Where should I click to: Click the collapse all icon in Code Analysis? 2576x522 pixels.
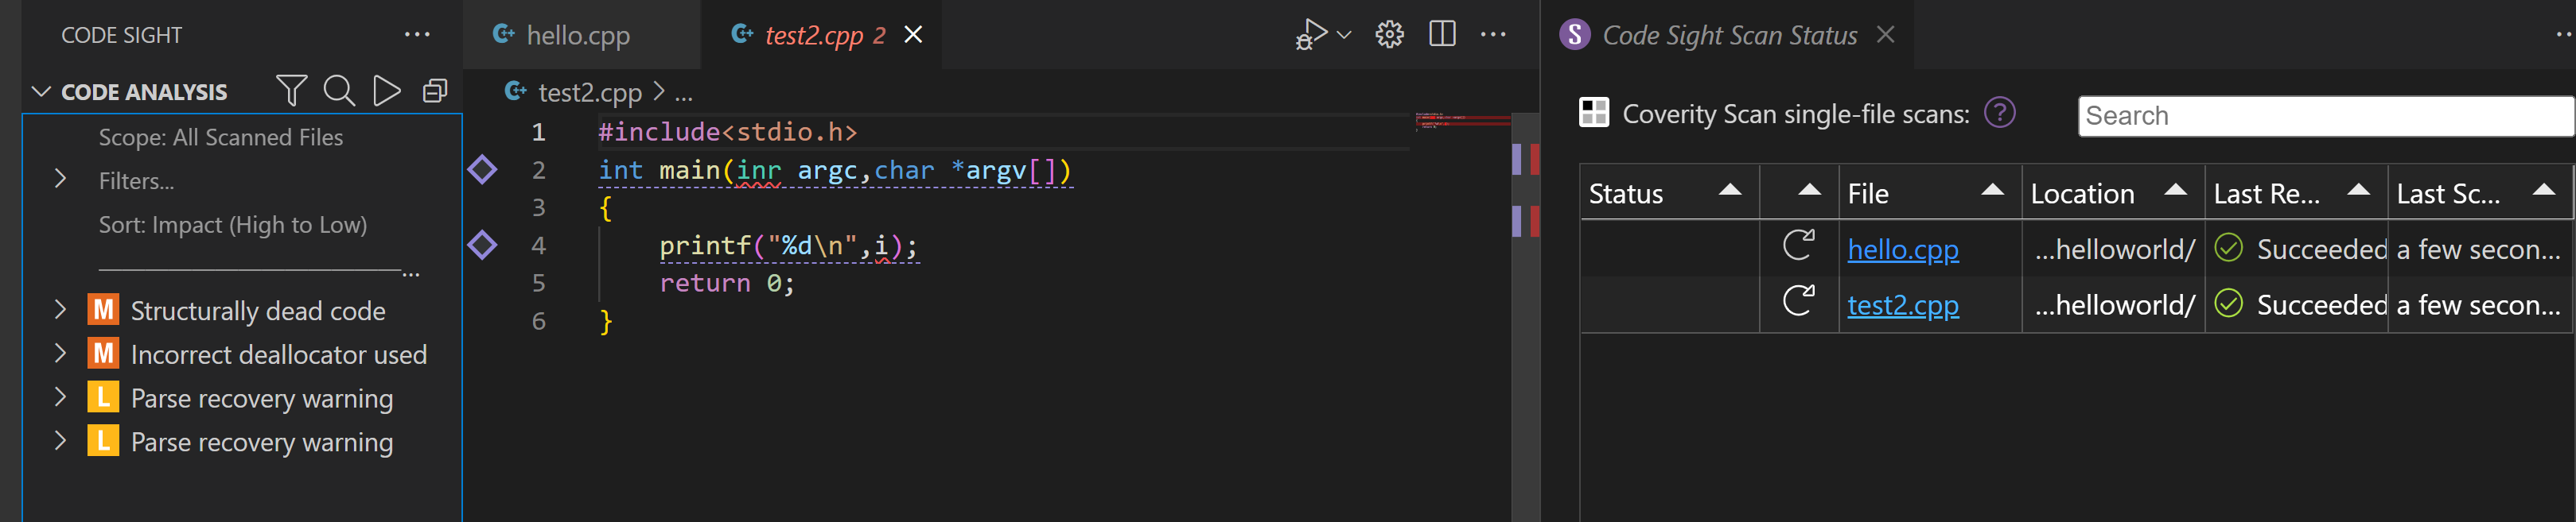click(x=435, y=91)
